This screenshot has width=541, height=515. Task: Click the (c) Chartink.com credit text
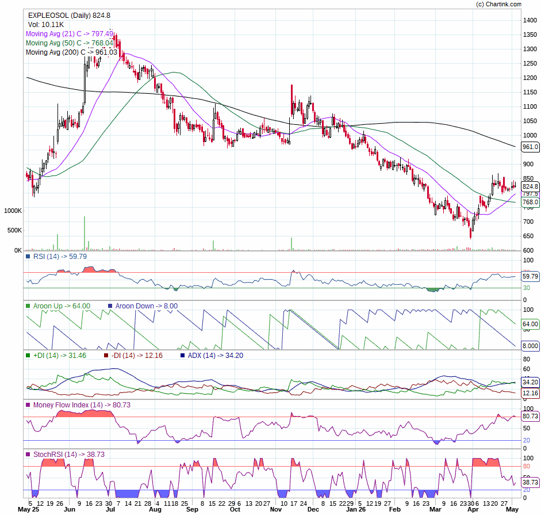click(x=498, y=4)
